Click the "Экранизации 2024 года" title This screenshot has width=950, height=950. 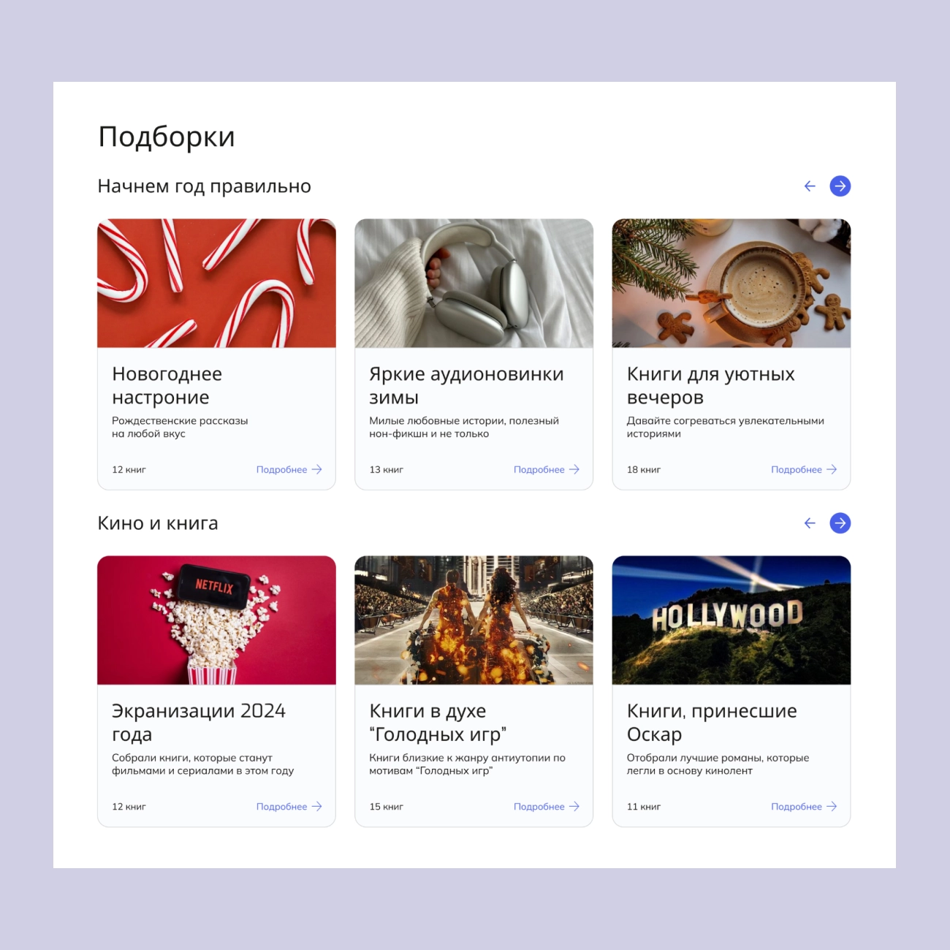[x=199, y=723]
